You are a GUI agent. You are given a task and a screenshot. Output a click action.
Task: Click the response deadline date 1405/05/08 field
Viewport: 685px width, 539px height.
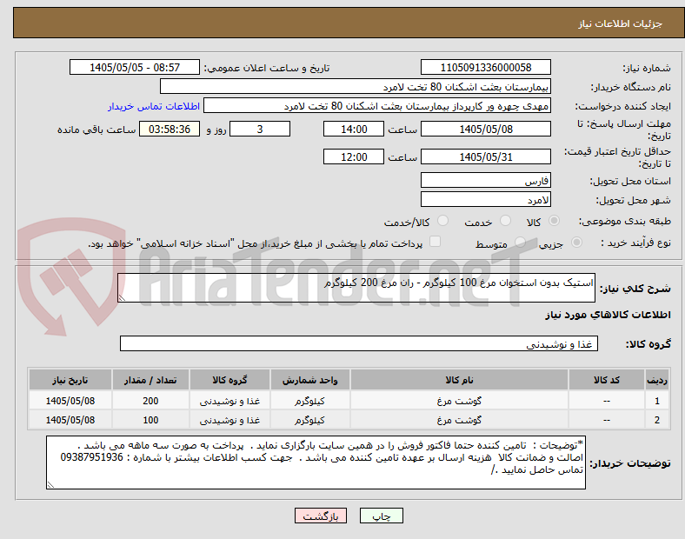coord(485,130)
